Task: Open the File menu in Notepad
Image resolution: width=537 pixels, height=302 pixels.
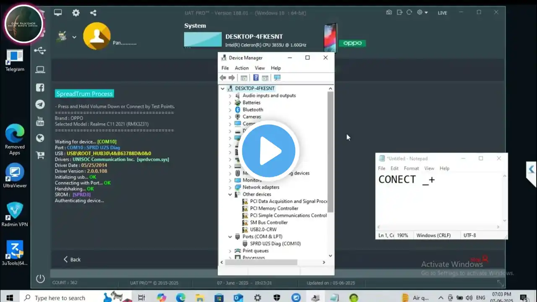Action: click(x=382, y=168)
